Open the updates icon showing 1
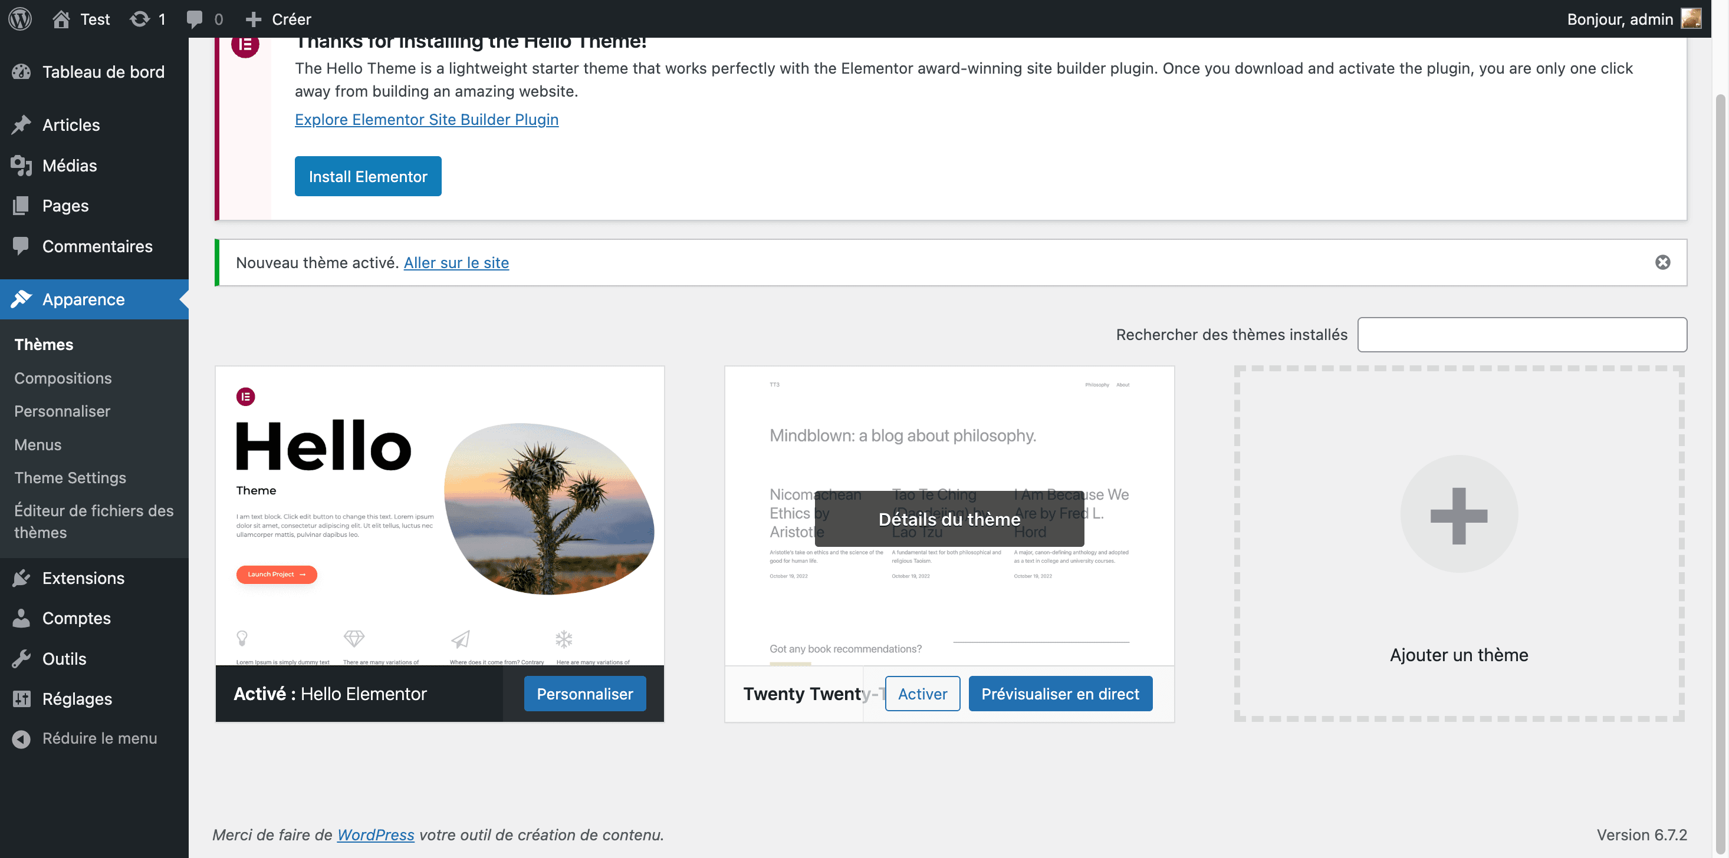Screen dimensions: 1729x858 140,19
